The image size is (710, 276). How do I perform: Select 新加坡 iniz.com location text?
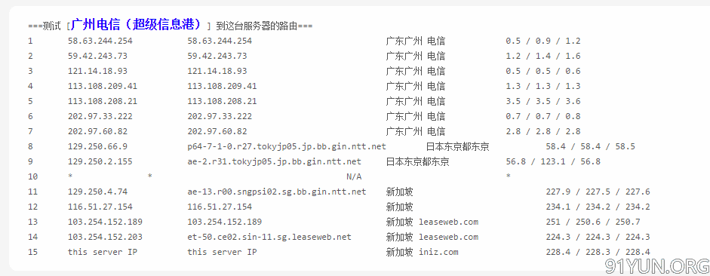click(x=422, y=252)
